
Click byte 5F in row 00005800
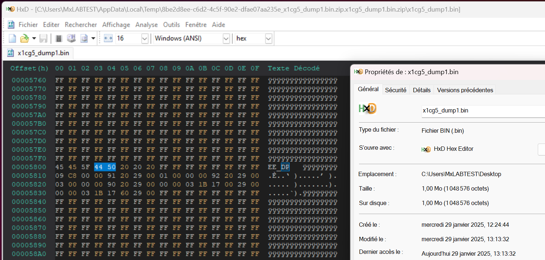point(85,167)
